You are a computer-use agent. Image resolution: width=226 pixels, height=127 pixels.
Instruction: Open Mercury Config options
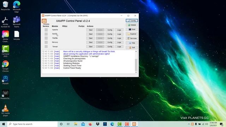[110, 42]
